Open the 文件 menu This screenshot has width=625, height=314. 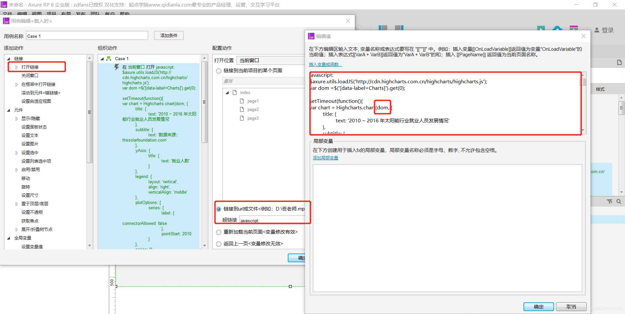pos(7,13)
